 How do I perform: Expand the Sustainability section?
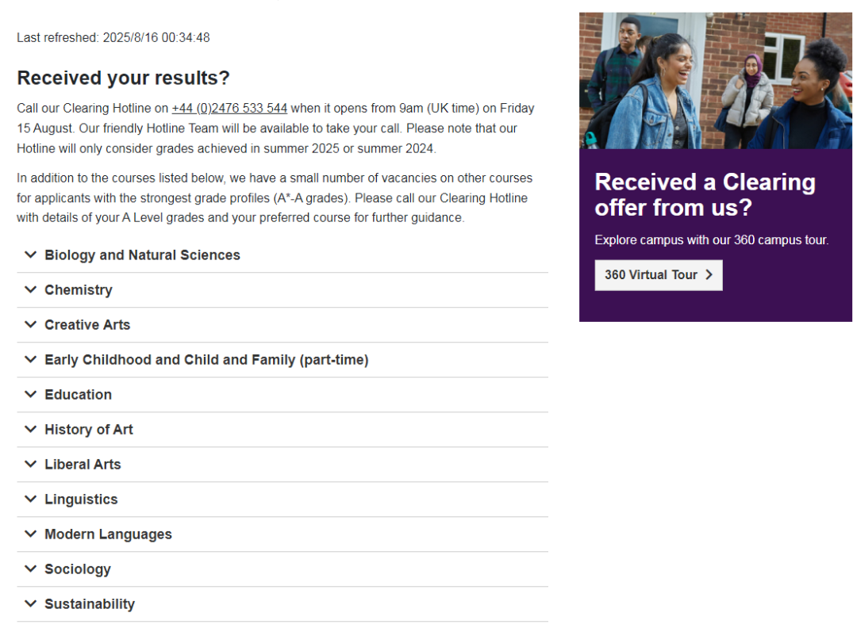coord(282,605)
